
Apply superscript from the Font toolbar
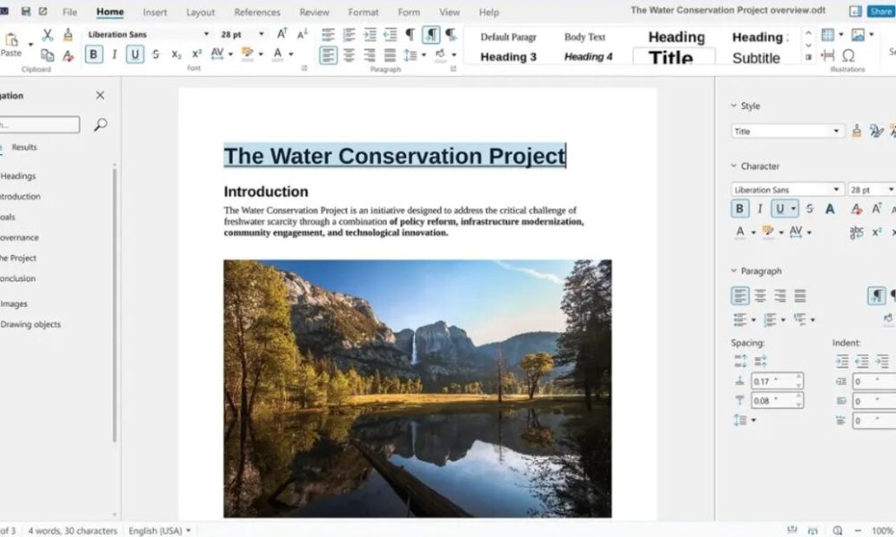tap(195, 54)
